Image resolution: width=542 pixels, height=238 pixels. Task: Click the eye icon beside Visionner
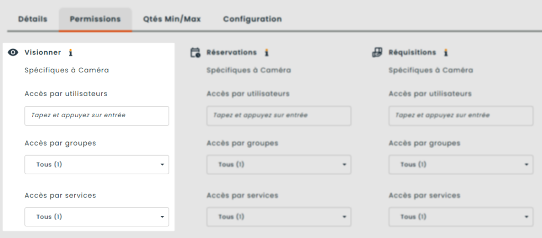tap(13, 52)
